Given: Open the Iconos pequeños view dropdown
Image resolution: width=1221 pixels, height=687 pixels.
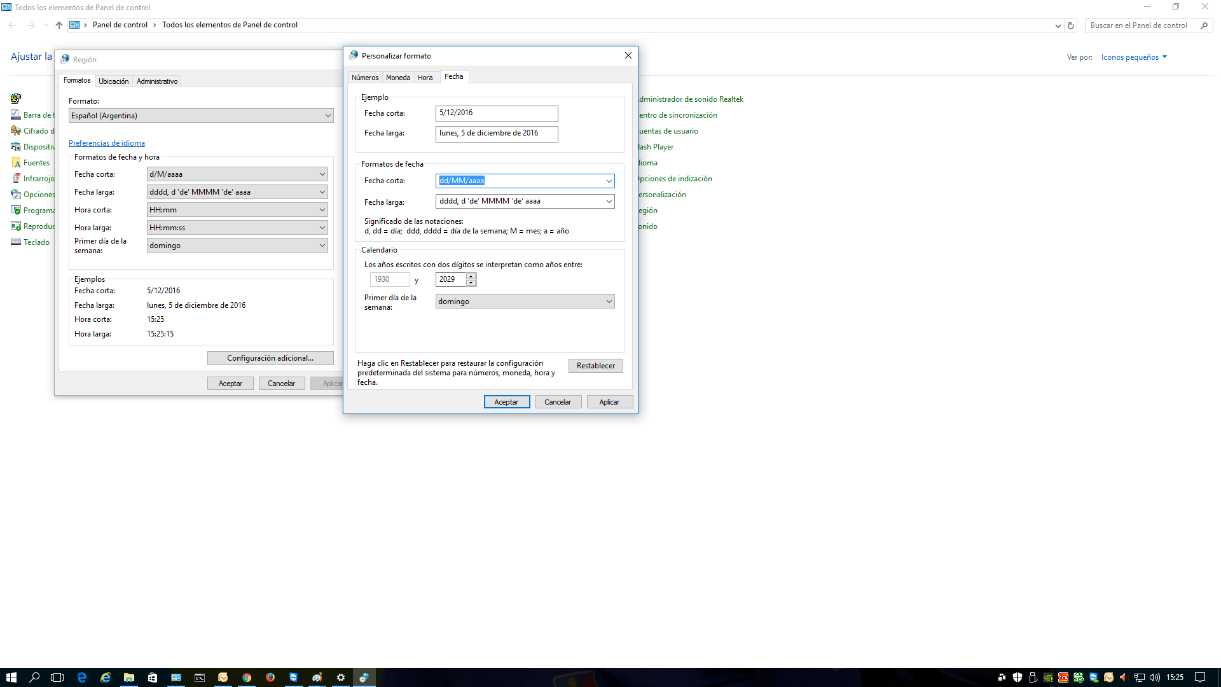Looking at the screenshot, I should 1134,57.
